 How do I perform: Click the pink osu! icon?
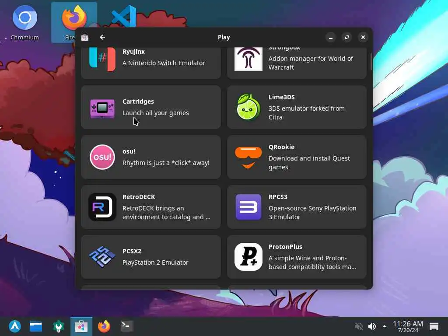102,157
